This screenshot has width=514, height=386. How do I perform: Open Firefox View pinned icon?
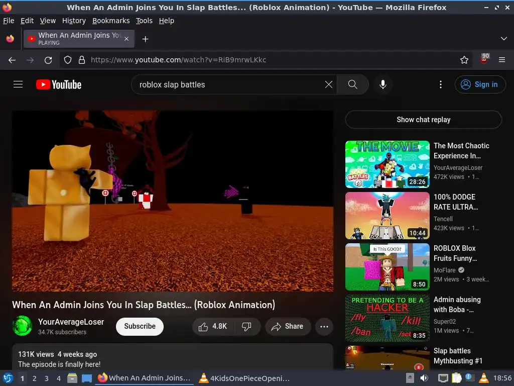point(10,39)
